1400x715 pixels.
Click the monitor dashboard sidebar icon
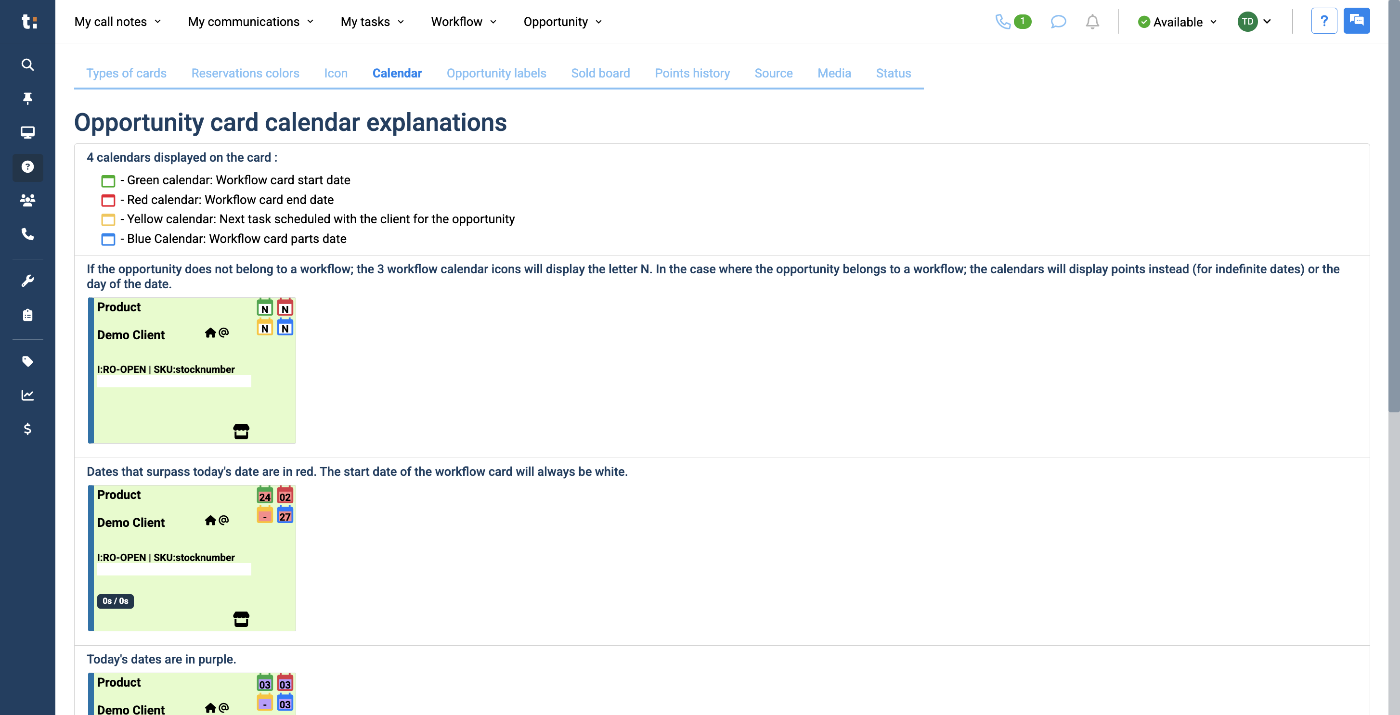(x=28, y=133)
